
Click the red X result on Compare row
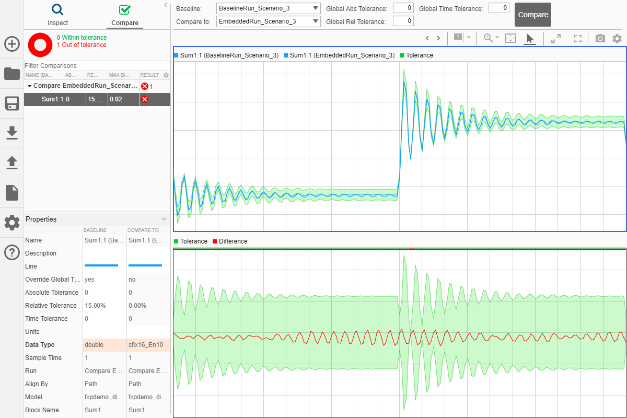145,86
